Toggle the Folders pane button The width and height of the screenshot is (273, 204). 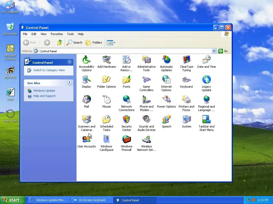94,42
